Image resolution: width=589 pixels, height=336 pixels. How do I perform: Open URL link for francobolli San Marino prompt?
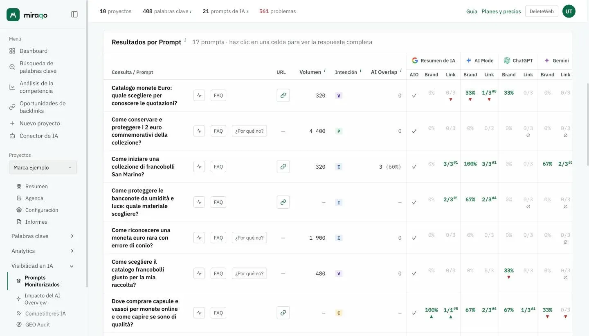click(x=283, y=167)
